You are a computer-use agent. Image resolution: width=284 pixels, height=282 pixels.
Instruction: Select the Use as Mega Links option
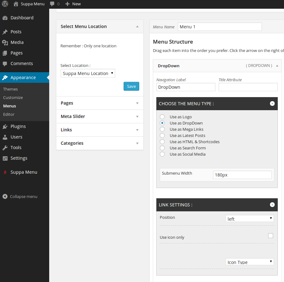(x=162, y=129)
